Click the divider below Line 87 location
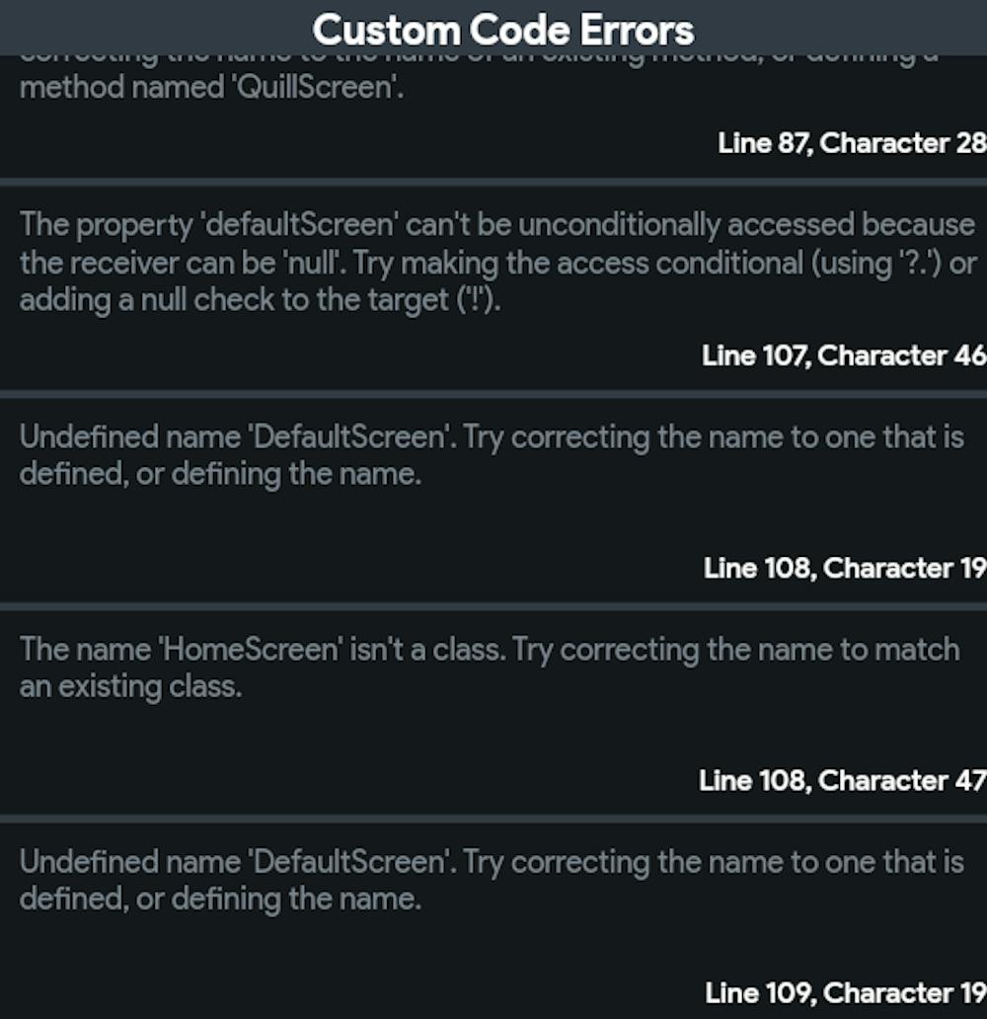 tap(493, 182)
